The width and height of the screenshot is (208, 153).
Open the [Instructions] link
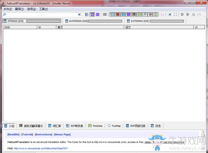44,134
